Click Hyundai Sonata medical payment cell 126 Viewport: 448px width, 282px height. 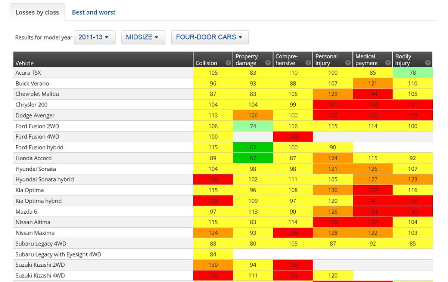click(x=373, y=169)
